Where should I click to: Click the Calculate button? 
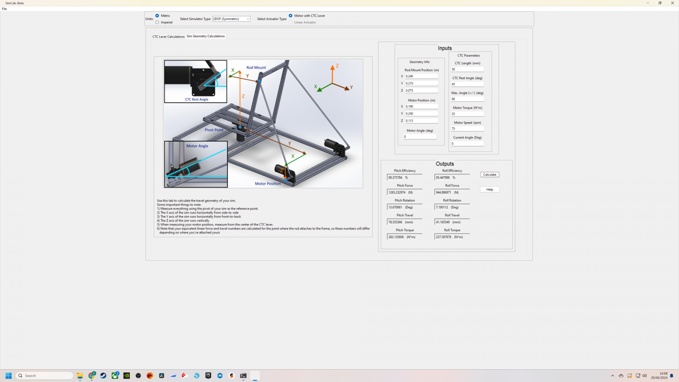click(x=490, y=174)
